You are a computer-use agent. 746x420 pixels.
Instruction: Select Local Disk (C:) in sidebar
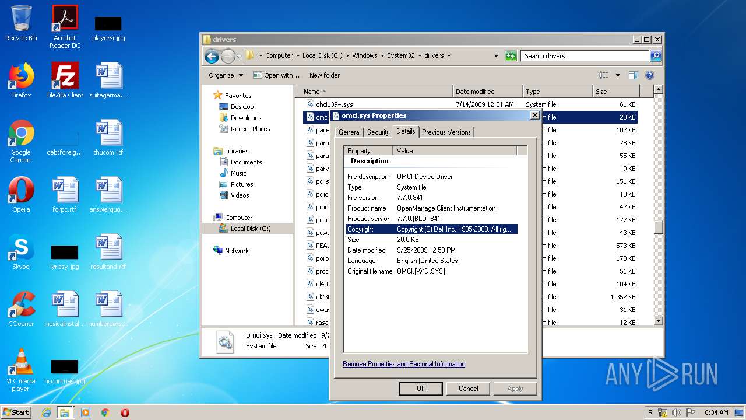[x=250, y=229]
